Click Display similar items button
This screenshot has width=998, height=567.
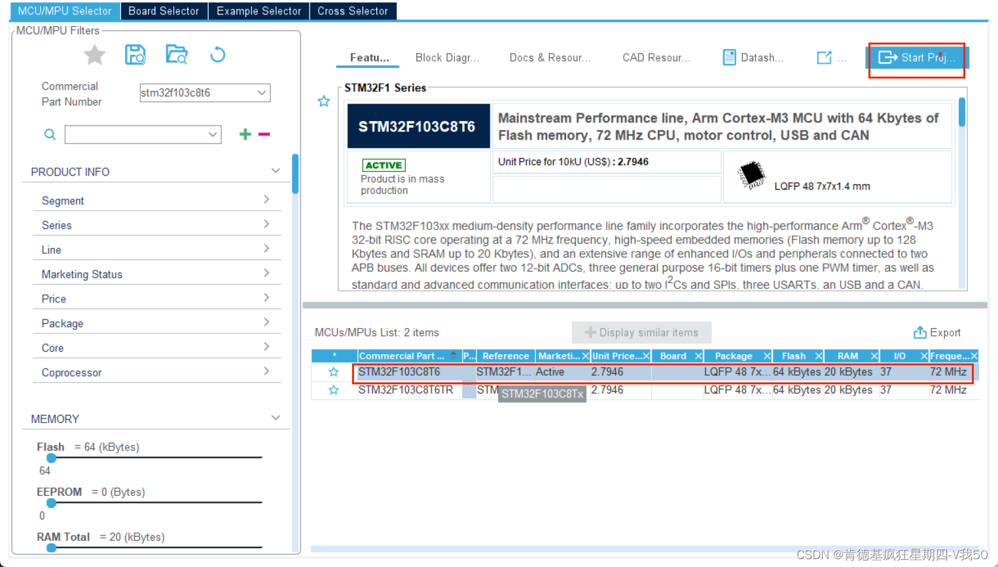[641, 333]
